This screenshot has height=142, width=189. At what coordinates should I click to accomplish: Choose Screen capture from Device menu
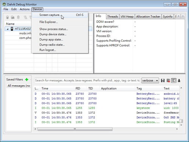(x=60, y=15)
